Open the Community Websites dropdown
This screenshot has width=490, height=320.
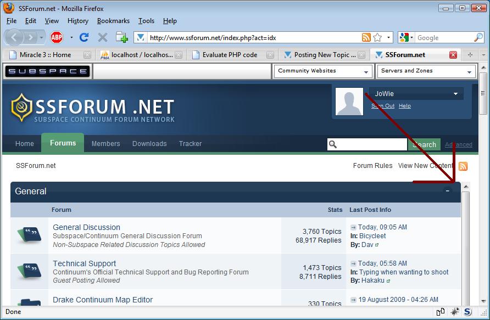click(323, 71)
